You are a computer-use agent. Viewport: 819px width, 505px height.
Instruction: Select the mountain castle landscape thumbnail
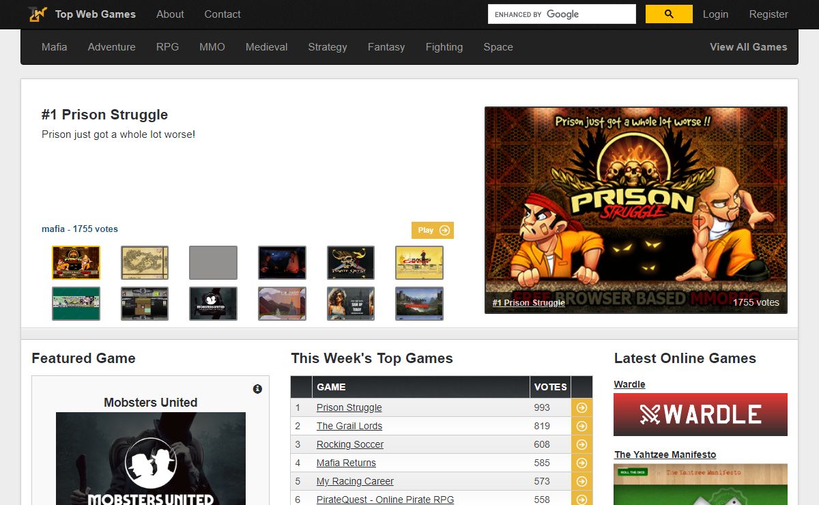[282, 304]
